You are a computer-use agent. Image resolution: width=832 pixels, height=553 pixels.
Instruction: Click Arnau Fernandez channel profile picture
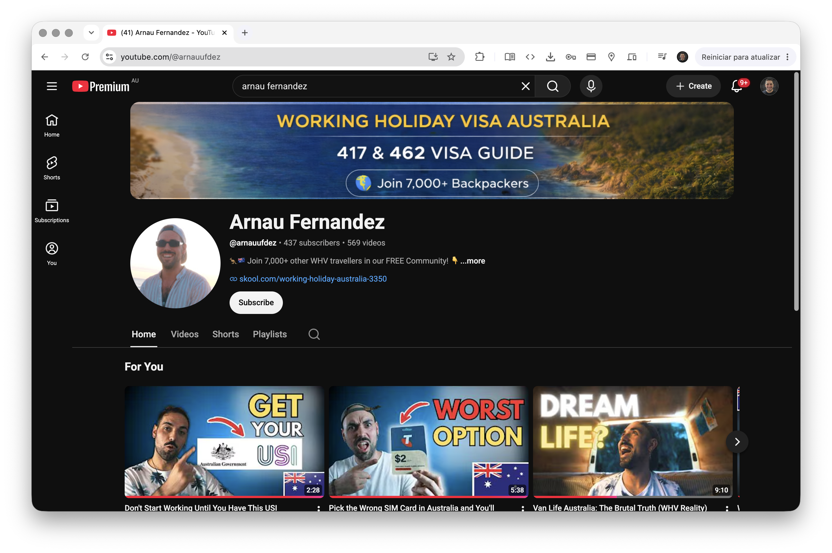(x=175, y=263)
